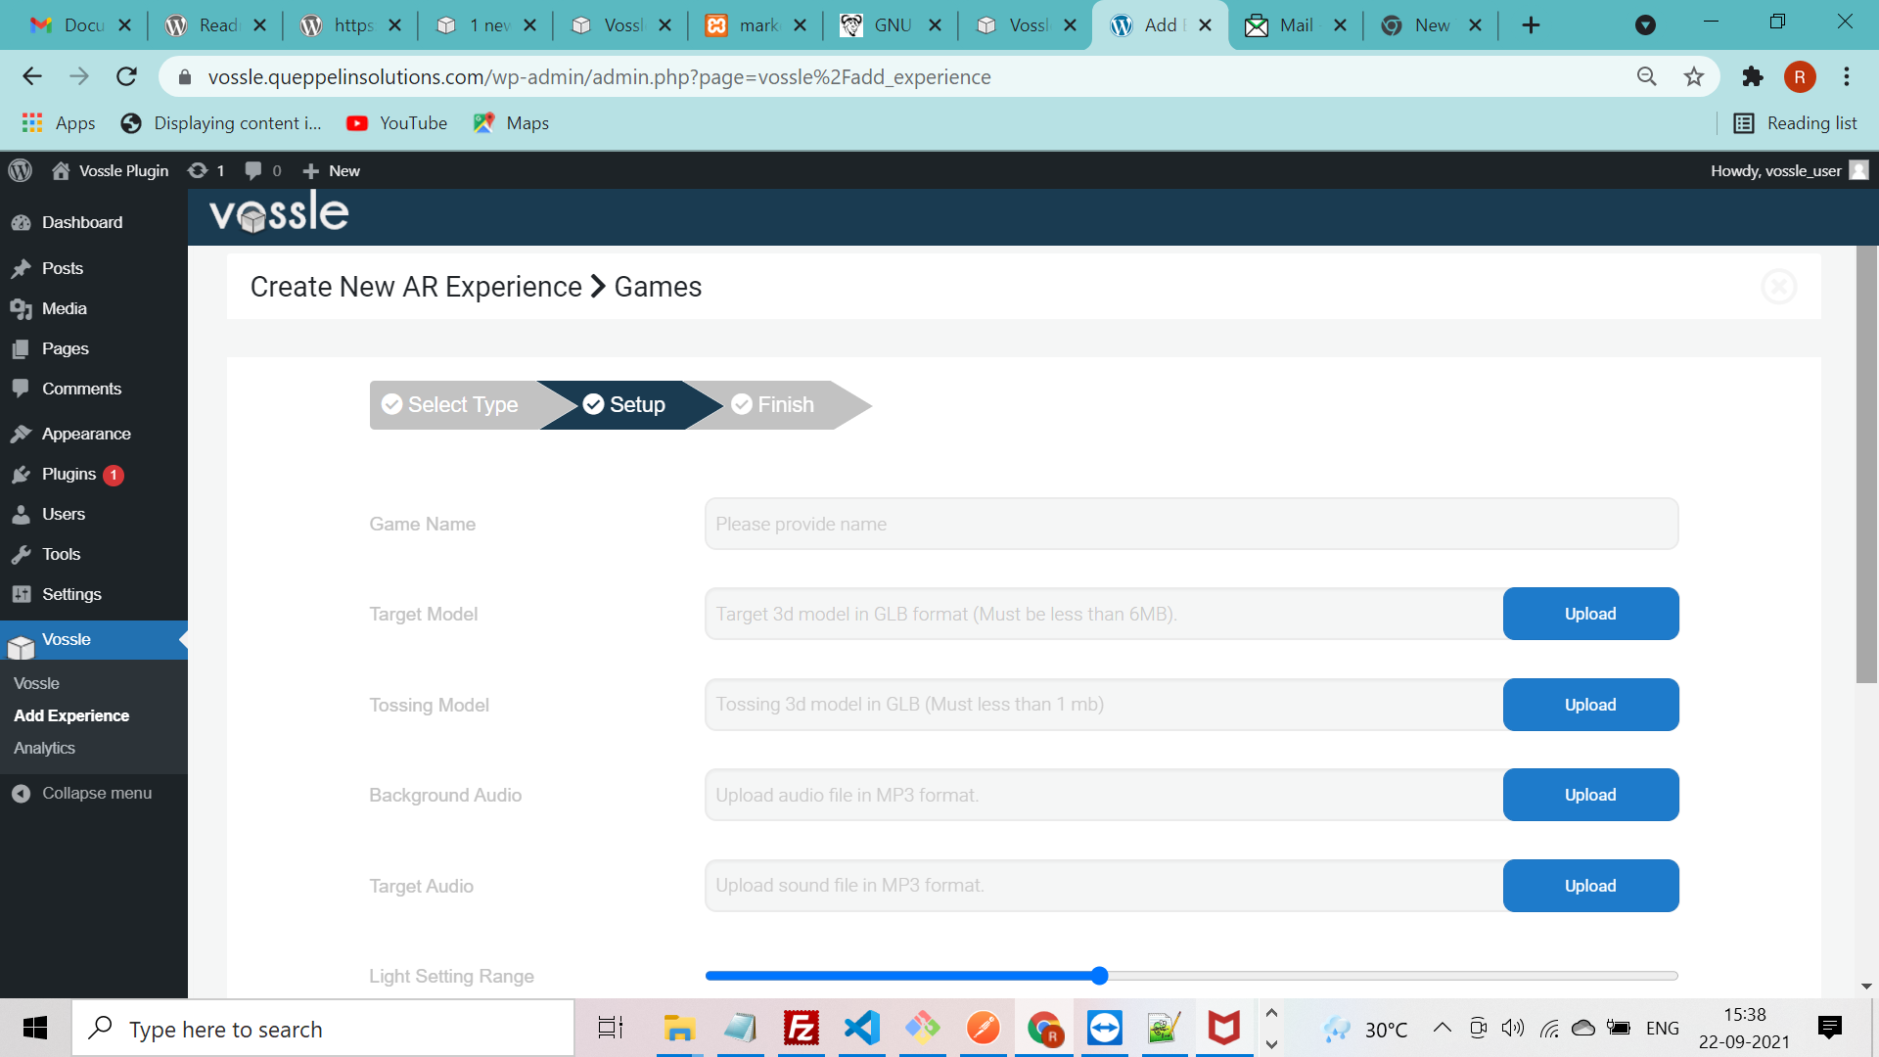
Task: Open Howdy, vossle_user account menu
Action: pos(1789,170)
